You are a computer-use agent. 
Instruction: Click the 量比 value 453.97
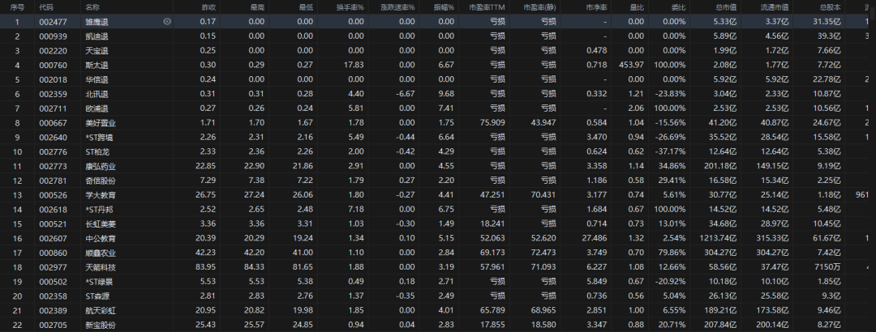click(x=631, y=65)
